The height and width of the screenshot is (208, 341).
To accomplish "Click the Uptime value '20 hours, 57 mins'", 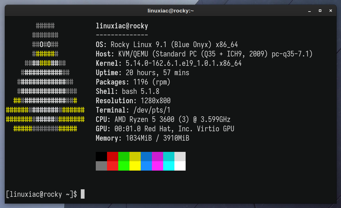I will click(158, 73).
